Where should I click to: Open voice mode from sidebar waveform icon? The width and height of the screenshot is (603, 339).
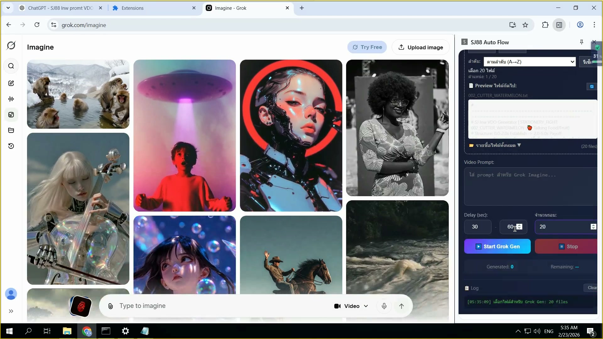pyautogui.click(x=11, y=99)
